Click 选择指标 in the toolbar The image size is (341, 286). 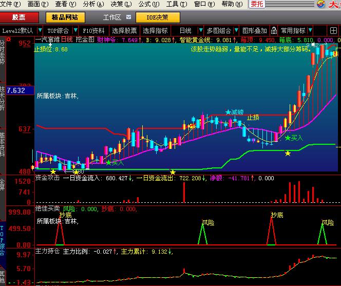click(x=155, y=31)
